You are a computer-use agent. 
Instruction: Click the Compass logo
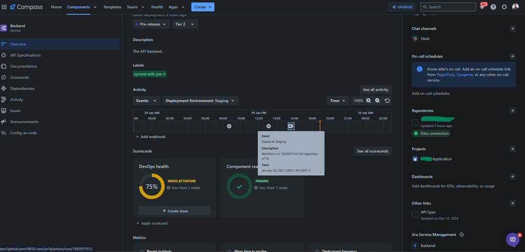tap(26, 7)
